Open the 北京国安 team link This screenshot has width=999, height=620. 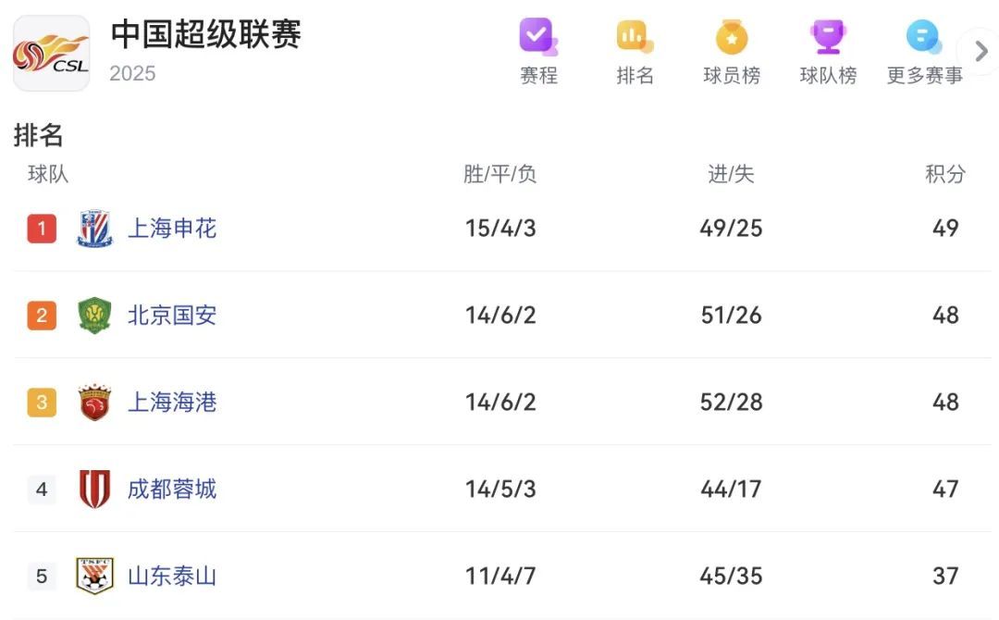(172, 316)
